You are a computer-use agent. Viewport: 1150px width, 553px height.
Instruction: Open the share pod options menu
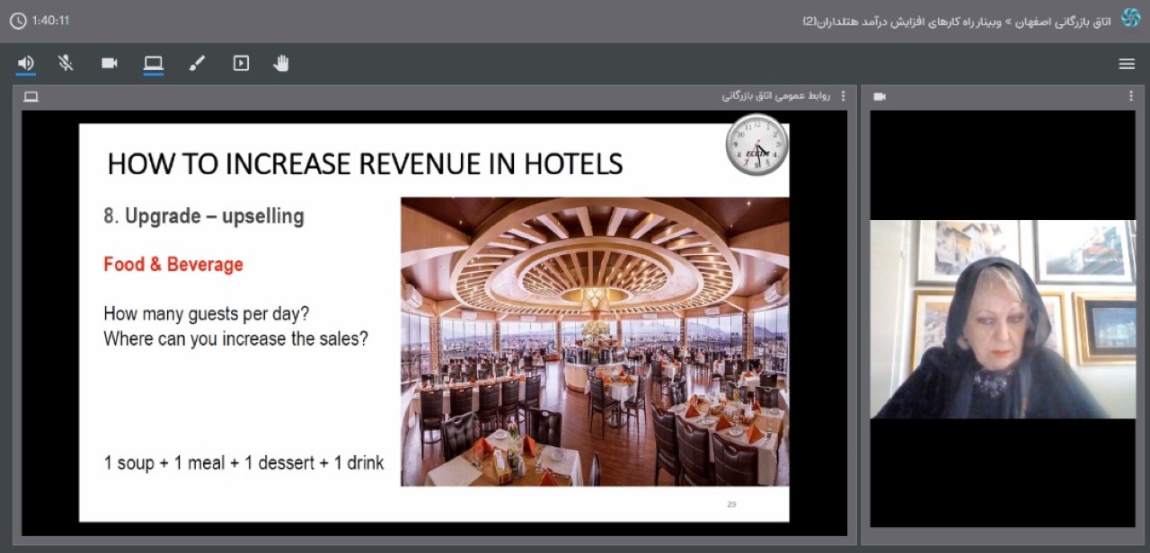pyautogui.click(x=843, y=96)
